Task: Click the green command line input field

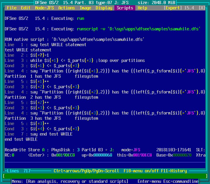Action: (105, 176)
